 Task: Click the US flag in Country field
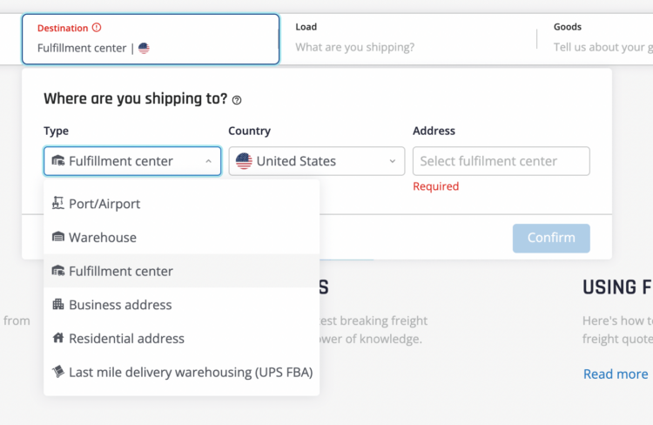pyautogui.click(x=244, y=161)
